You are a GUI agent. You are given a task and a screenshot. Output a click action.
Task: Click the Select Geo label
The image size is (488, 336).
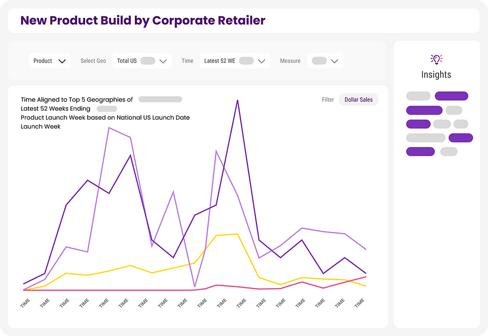93,61
